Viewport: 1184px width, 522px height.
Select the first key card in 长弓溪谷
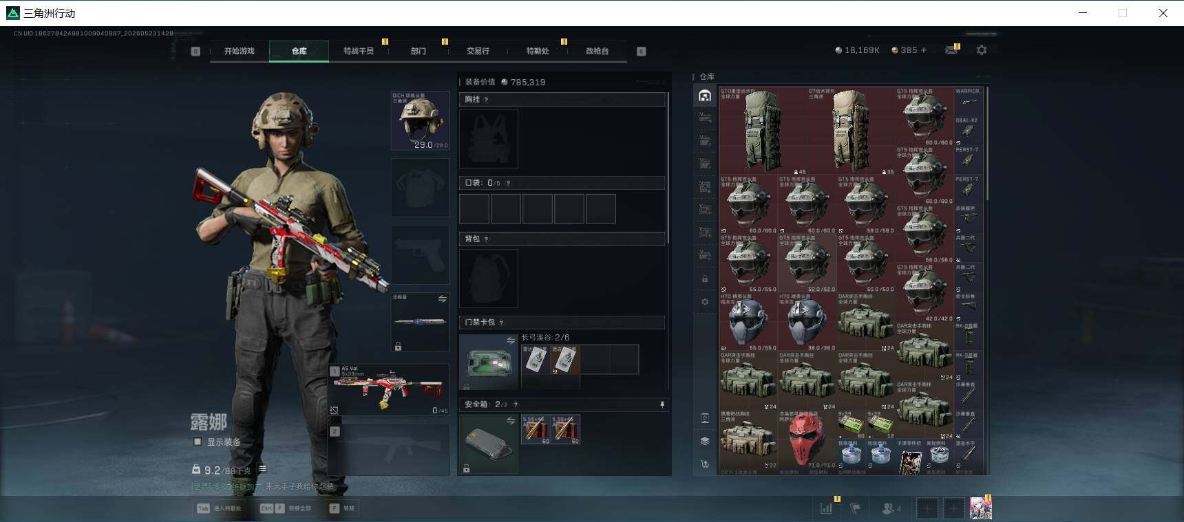[536, 360]
